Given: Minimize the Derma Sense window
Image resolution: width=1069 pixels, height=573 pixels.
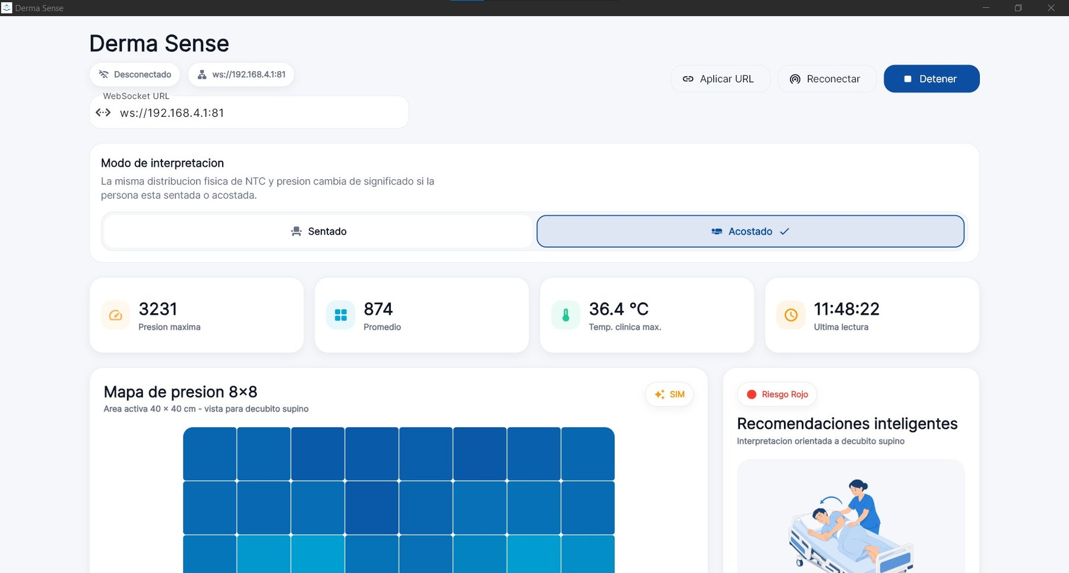Looking at the screenshot, I should pyautogui.click(x=986, y=8).
